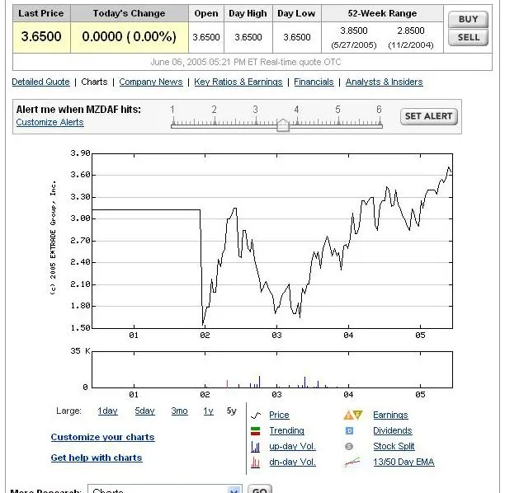Click the Earnings triangle icon
The image size is (505, 493).
pyautogui.click(x=352, y=416)
